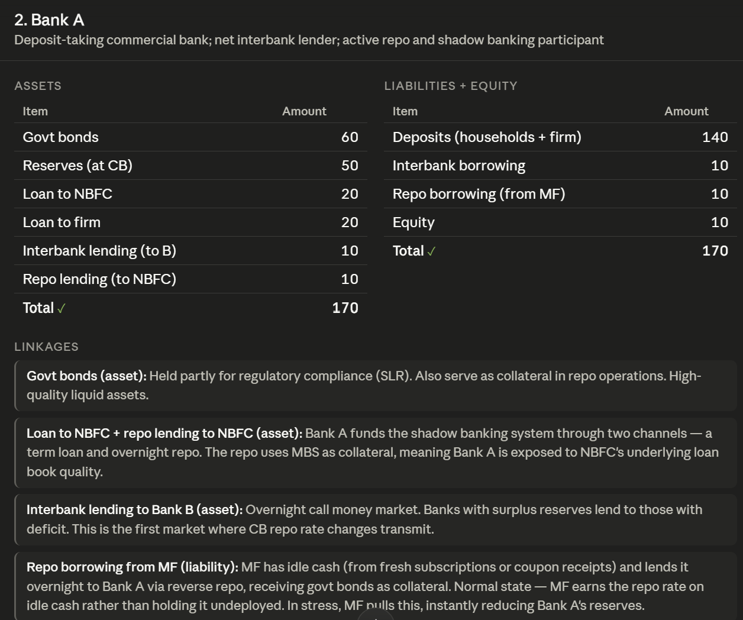Click the Loan to NBFC row
743x620 pixels.
[x=190, y=194]
